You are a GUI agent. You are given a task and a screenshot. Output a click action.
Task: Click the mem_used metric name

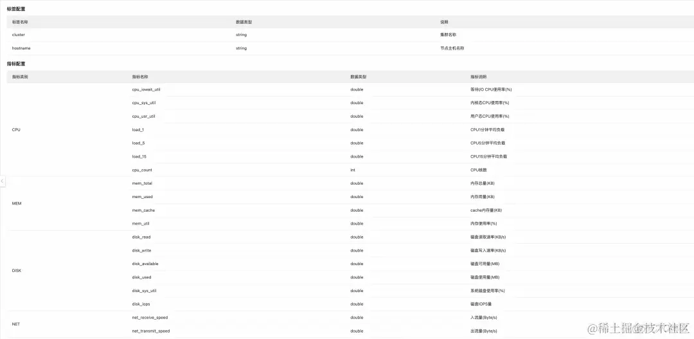click(143, 197)
